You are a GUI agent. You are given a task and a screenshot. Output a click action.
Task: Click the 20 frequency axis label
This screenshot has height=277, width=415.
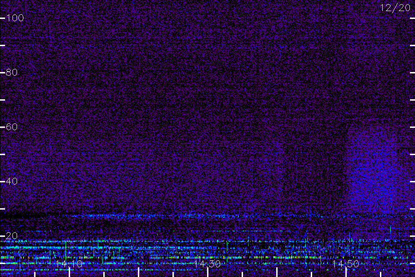[12, 235]
